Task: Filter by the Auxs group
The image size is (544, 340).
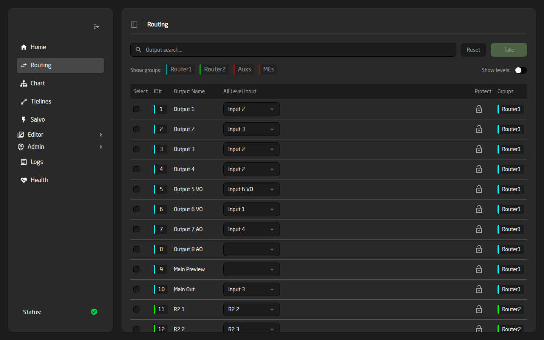Action: pos(244,70)
